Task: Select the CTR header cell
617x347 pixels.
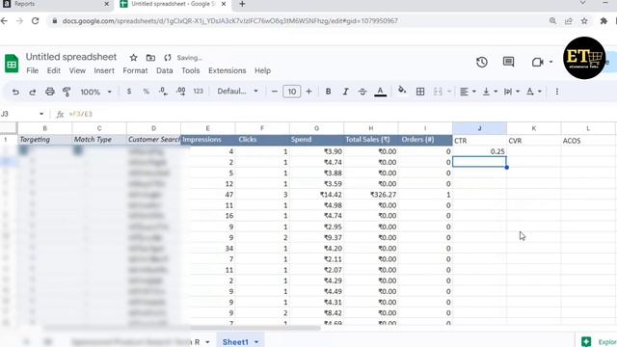Action: [479, 141]
